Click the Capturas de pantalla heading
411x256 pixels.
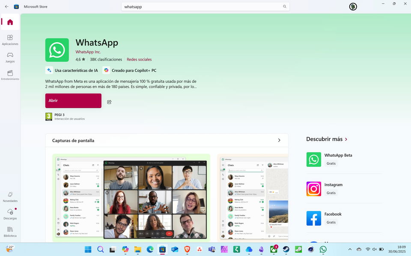click(x=73, y=140)
